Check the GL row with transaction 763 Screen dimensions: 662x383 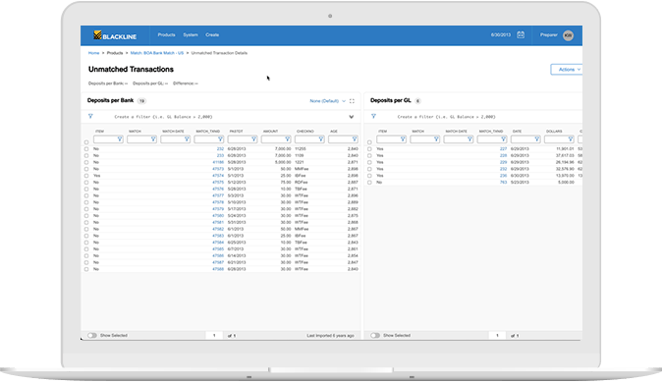coord(369,183)
